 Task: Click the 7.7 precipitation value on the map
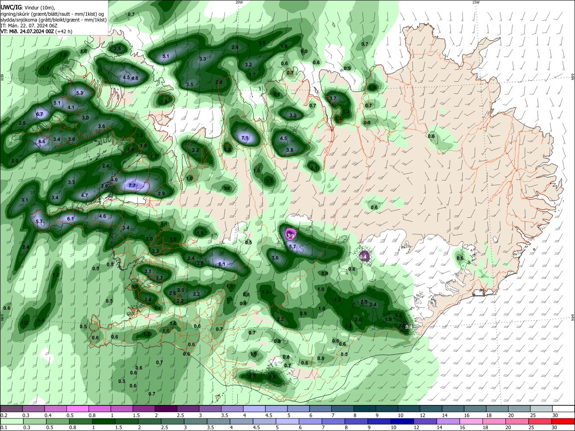132,185
